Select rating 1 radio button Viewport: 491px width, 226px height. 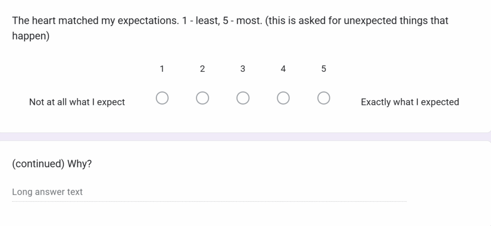pos(162,99)
